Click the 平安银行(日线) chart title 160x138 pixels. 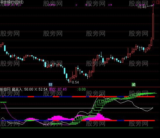point(12,2)
